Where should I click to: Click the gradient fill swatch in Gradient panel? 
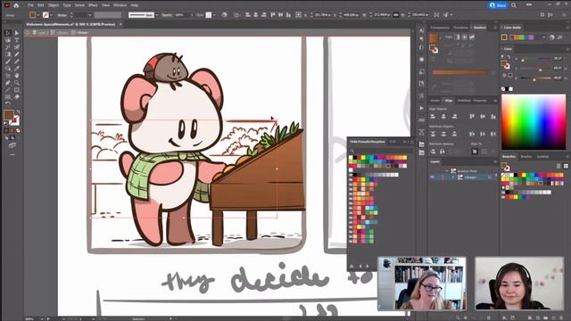point(434,37)
